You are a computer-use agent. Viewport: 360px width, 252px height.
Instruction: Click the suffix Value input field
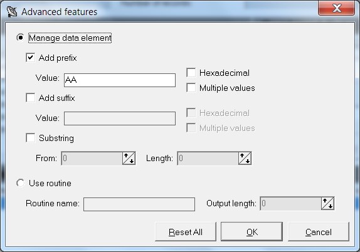[120, 118]
